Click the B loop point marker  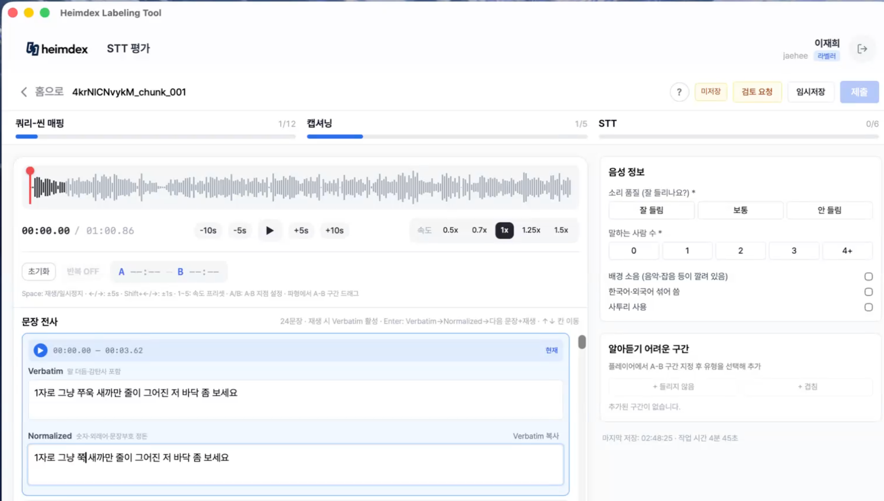tap(180, 272)
